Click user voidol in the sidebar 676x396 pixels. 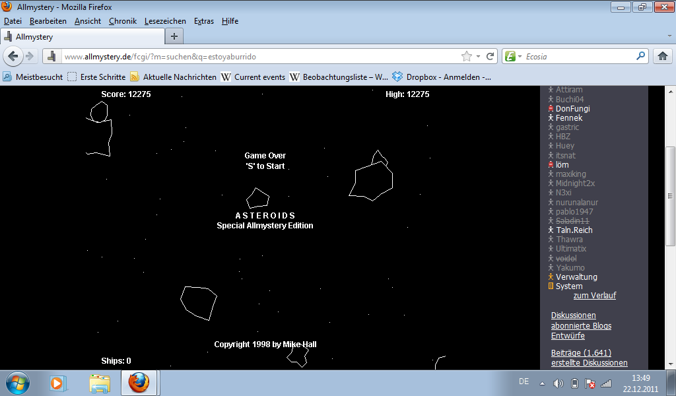click(566, 258)
